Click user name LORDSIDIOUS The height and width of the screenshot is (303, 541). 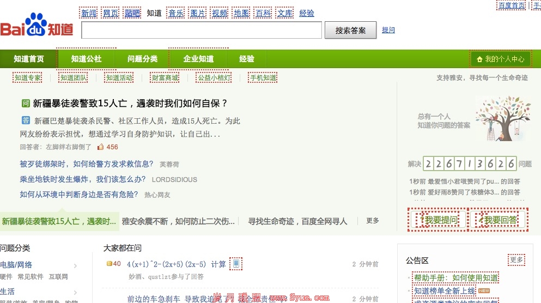point(174,180)
